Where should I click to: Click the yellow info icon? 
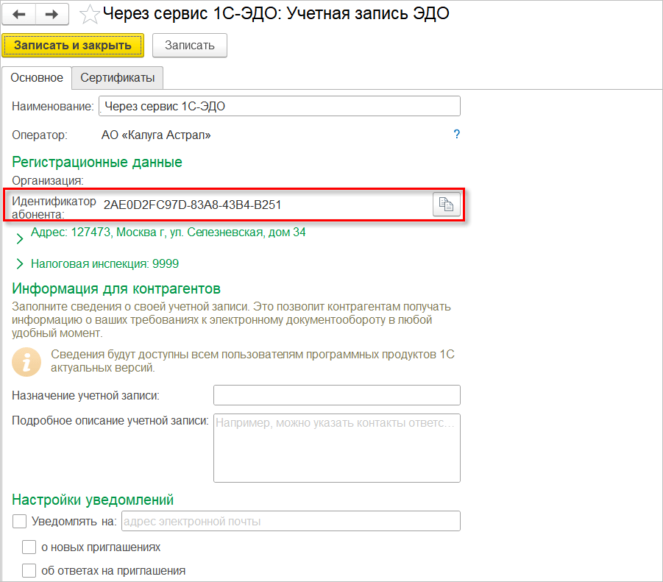point(26,361)
